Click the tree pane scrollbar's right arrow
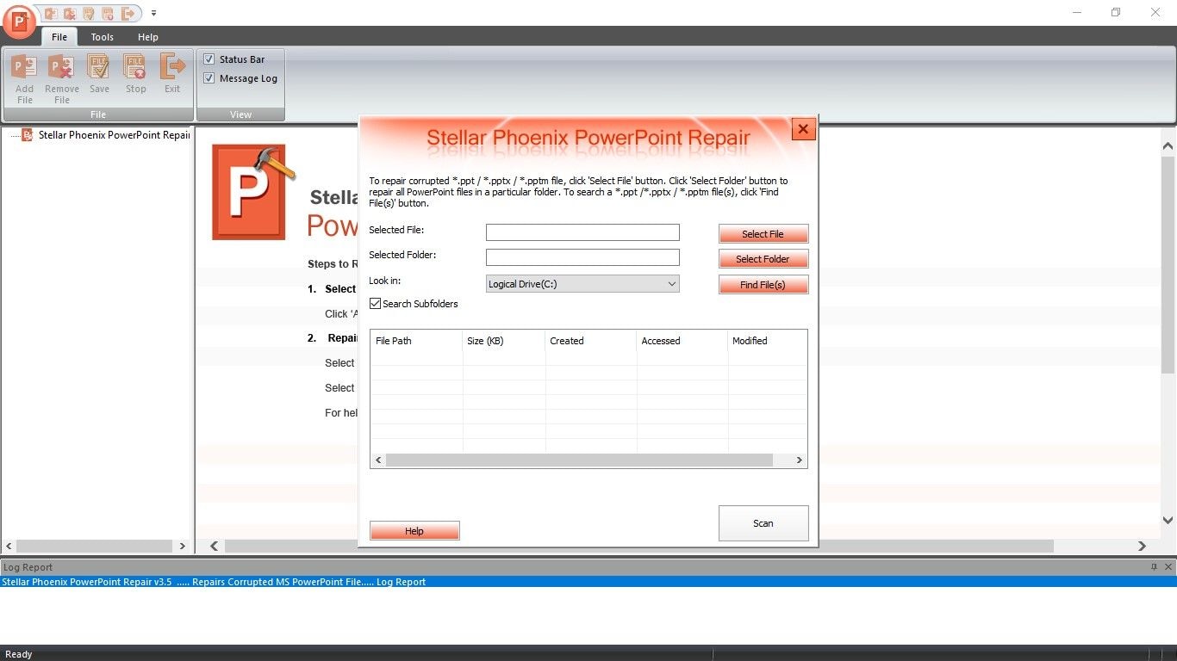The height and width of the screenshot is (661, 1177). pos(182,547)
